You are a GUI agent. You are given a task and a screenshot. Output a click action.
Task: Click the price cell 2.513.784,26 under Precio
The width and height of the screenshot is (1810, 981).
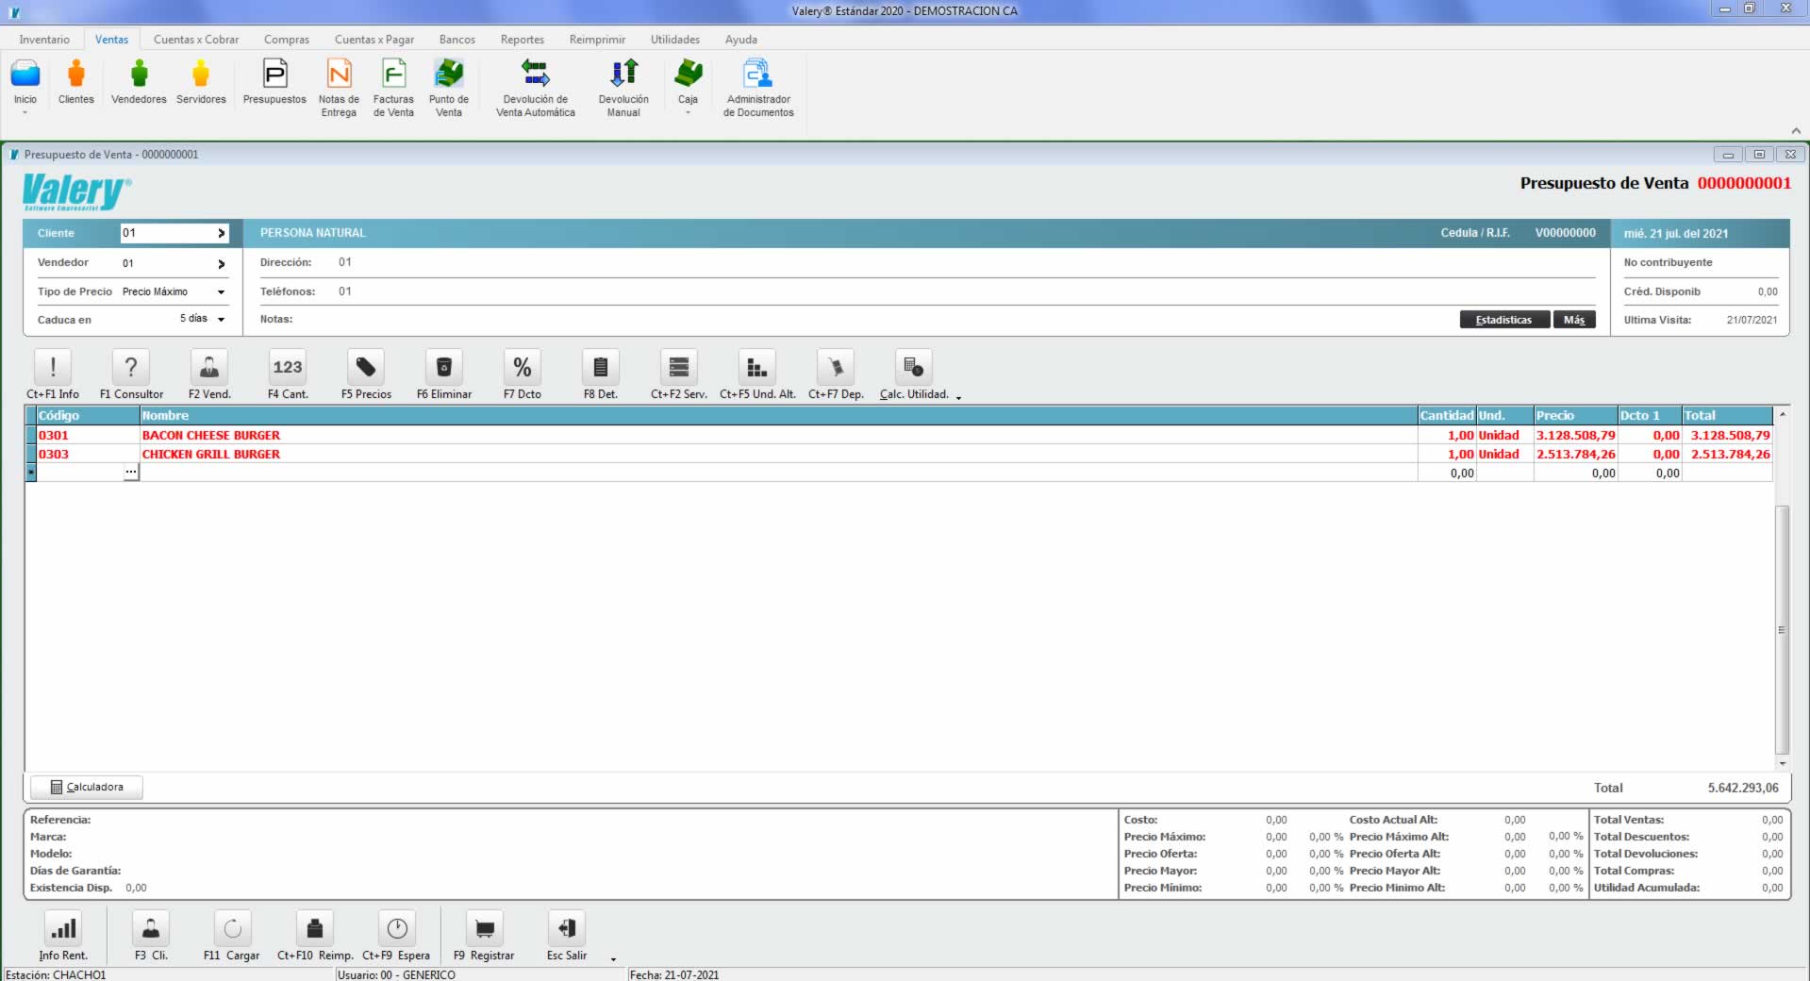point(1575,454)
